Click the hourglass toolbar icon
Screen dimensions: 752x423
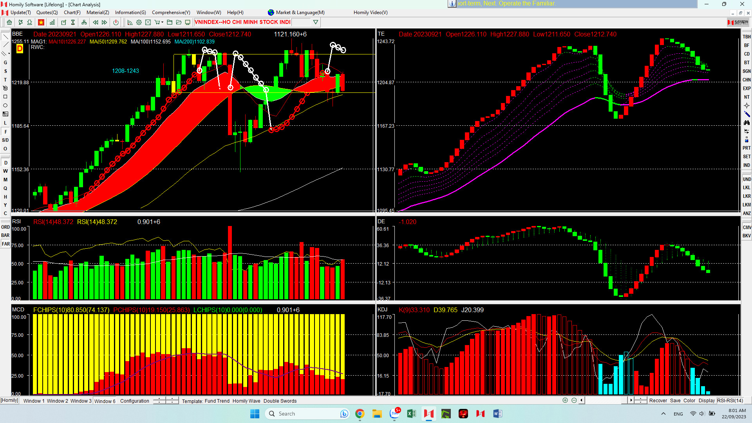tap(73, 22)
